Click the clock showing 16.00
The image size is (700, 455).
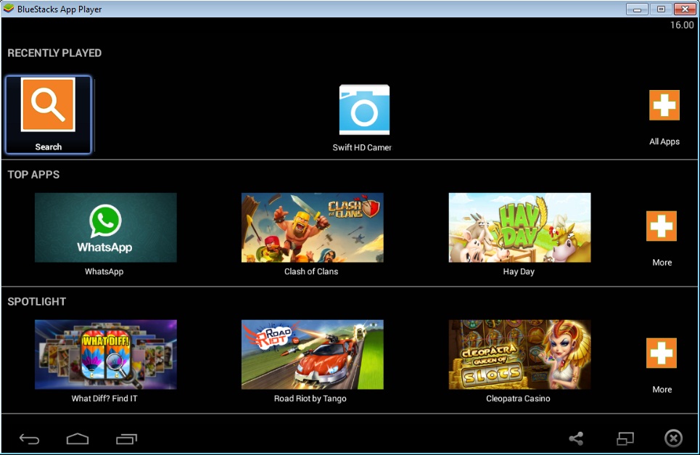coord(682,24)
